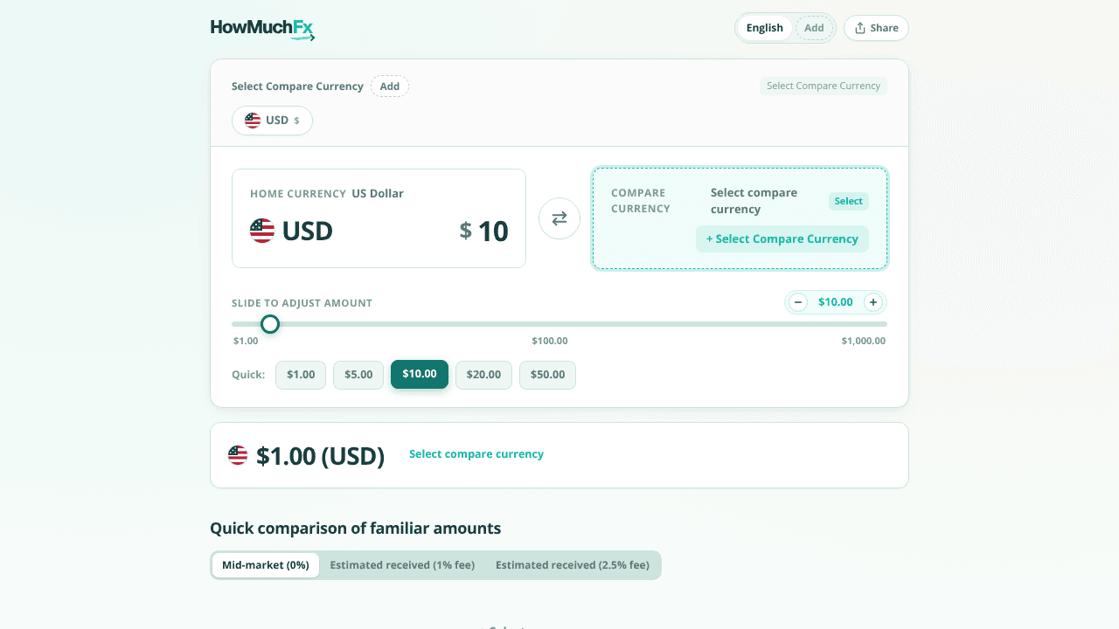Select the USD currency chip
The image size is (1119, 629).
click(x=272, y=121)
